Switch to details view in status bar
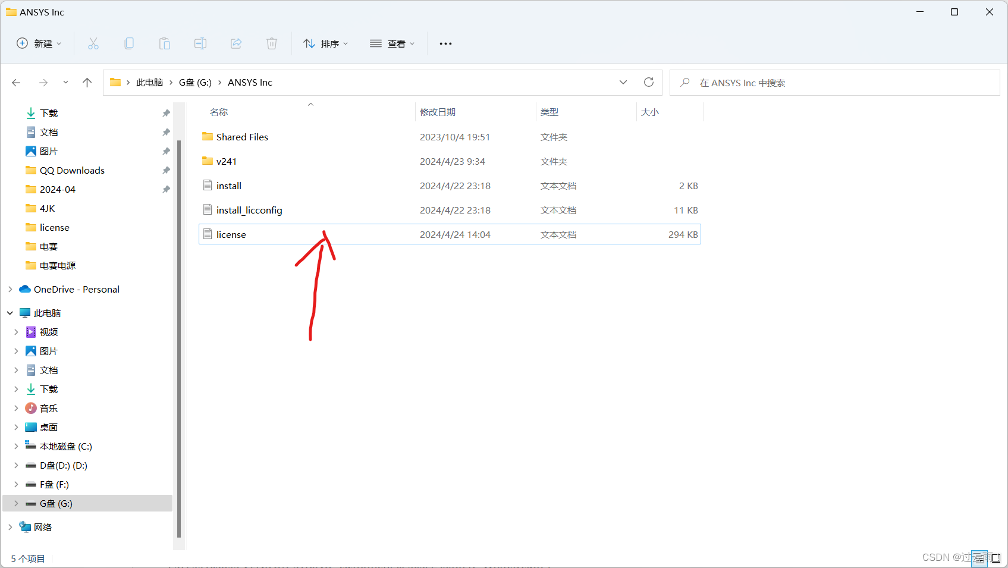The image size is (1008, 568). coord(979,558)
